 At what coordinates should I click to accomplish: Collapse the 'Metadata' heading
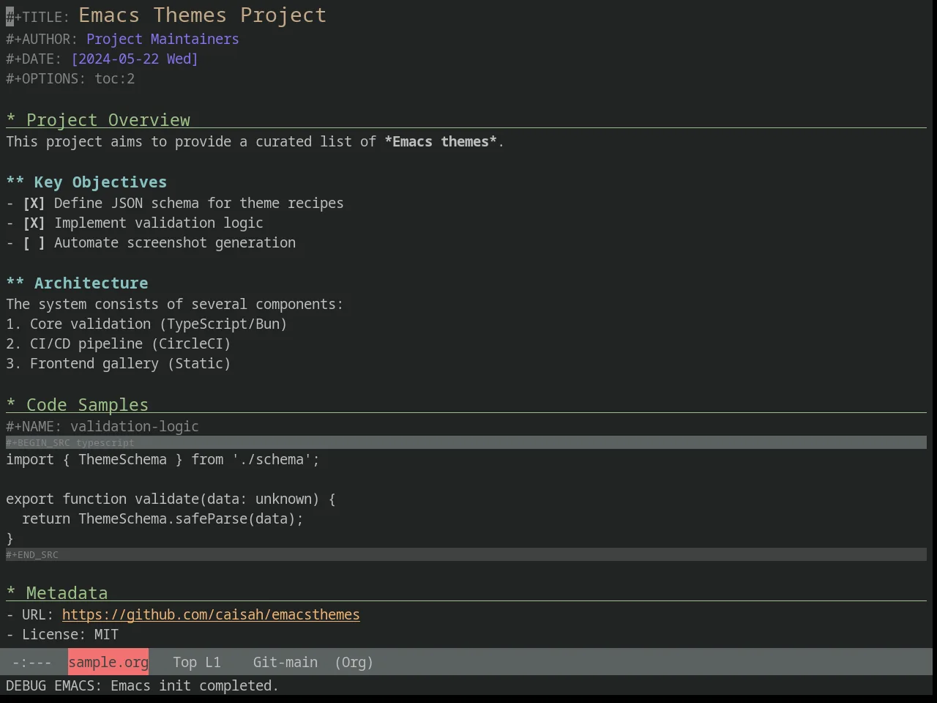point(57,593)
